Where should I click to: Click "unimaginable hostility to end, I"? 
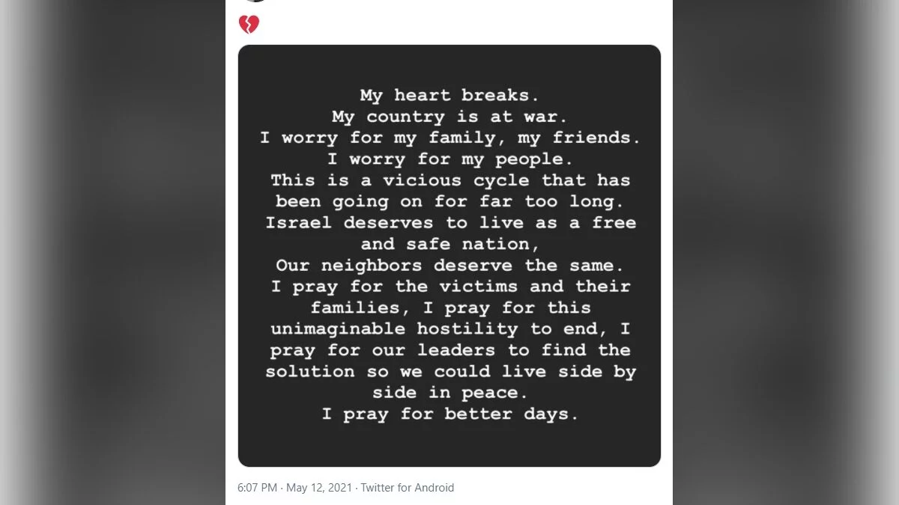tap(450, 329)
